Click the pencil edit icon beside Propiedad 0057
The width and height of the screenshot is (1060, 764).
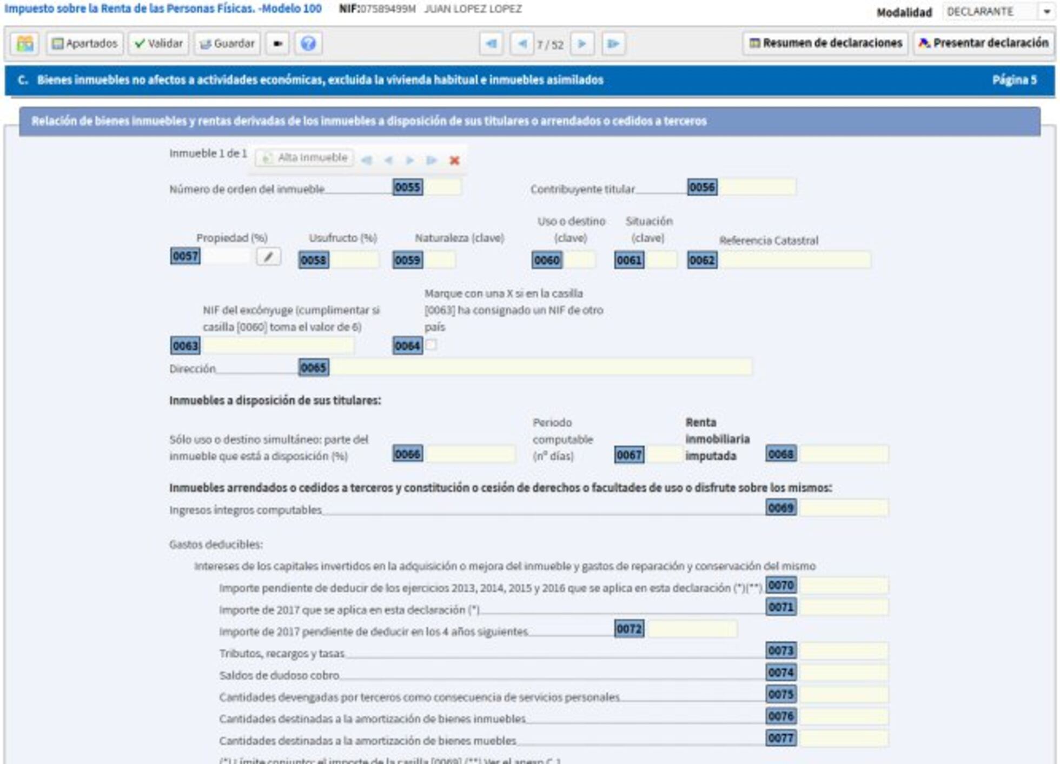pyautogui.click(x=268, y=256)
